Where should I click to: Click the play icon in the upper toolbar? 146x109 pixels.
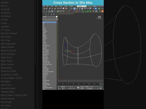click(x=93, y=11)
